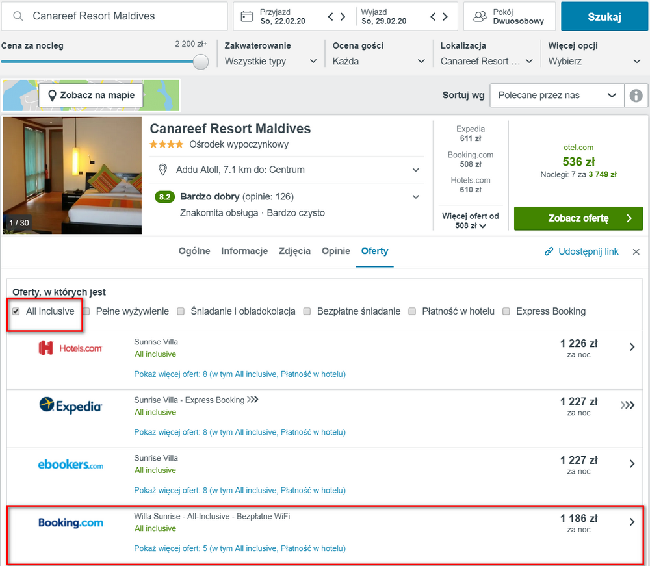The image size is (650, 566).
Task: Expand Bardzo dobry reviews details
Action: pos(416,197)
